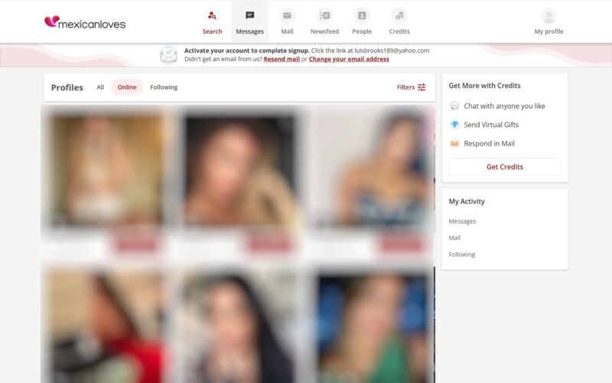This screenshot has height=383, width=612.
Task: Open the Credits icon
Action: tap(399, 15)
